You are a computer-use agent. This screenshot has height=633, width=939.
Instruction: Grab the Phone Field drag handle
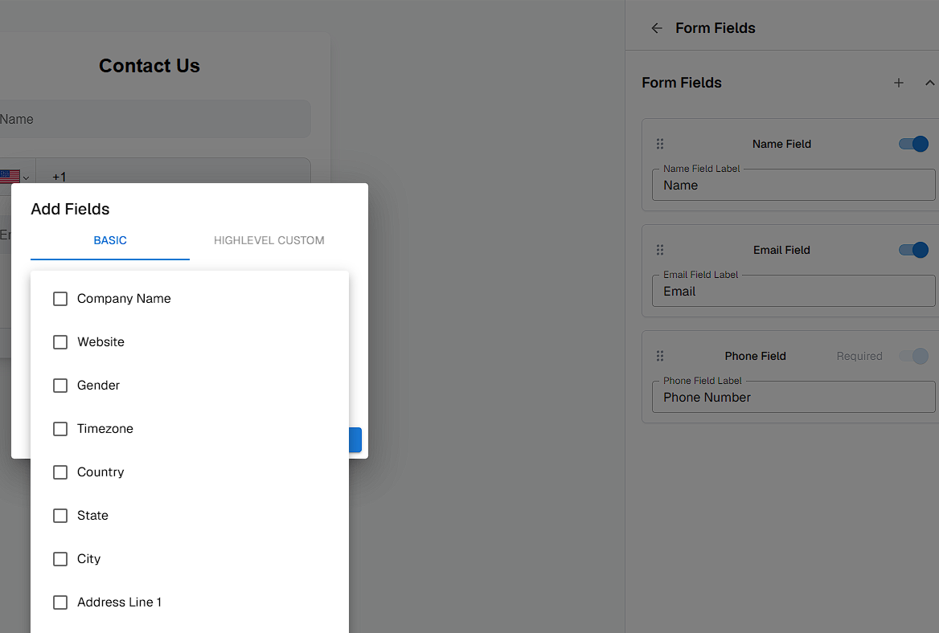click(x=660, y=356)
